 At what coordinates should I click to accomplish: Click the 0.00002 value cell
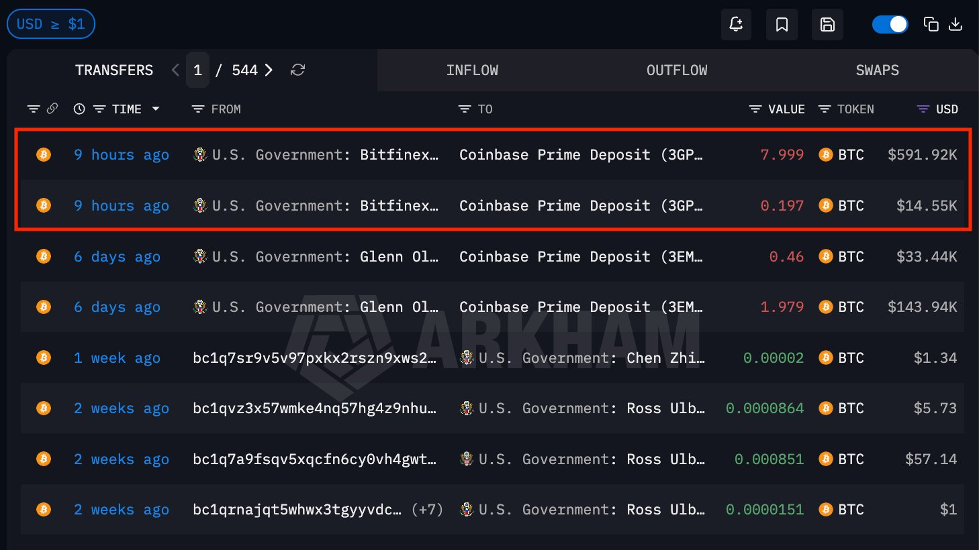[x=774, y=357]
